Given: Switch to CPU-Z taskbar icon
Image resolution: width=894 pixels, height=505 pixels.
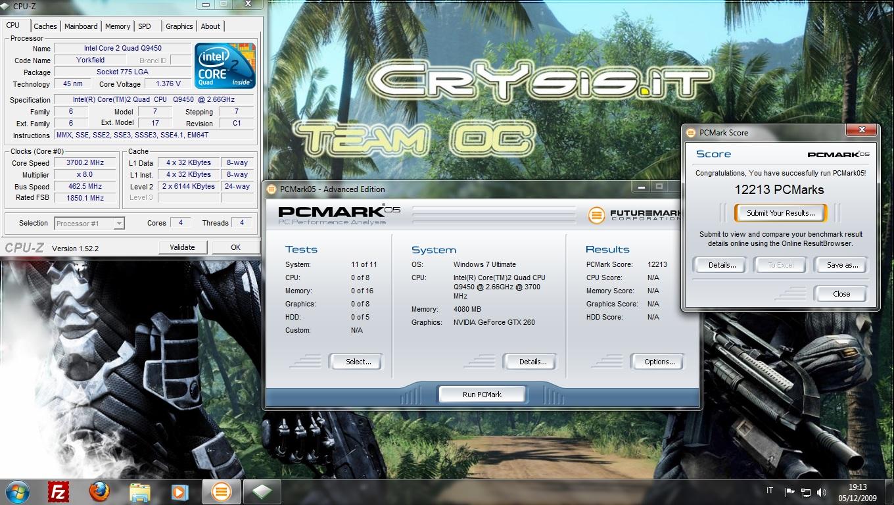Looking at the screenshot, I should pos(262,492).
